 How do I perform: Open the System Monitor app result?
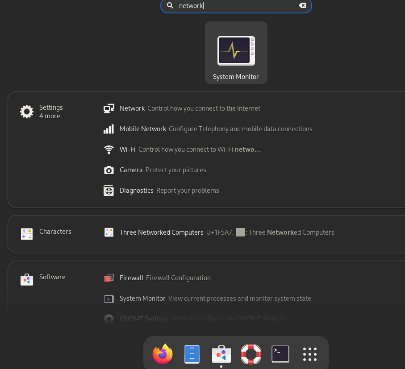pyautogui.click(x=236, y=53)
